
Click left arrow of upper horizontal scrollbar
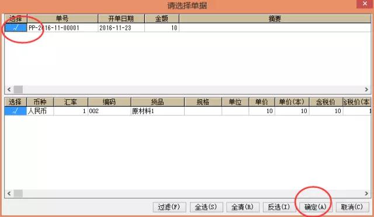(9, 90)
